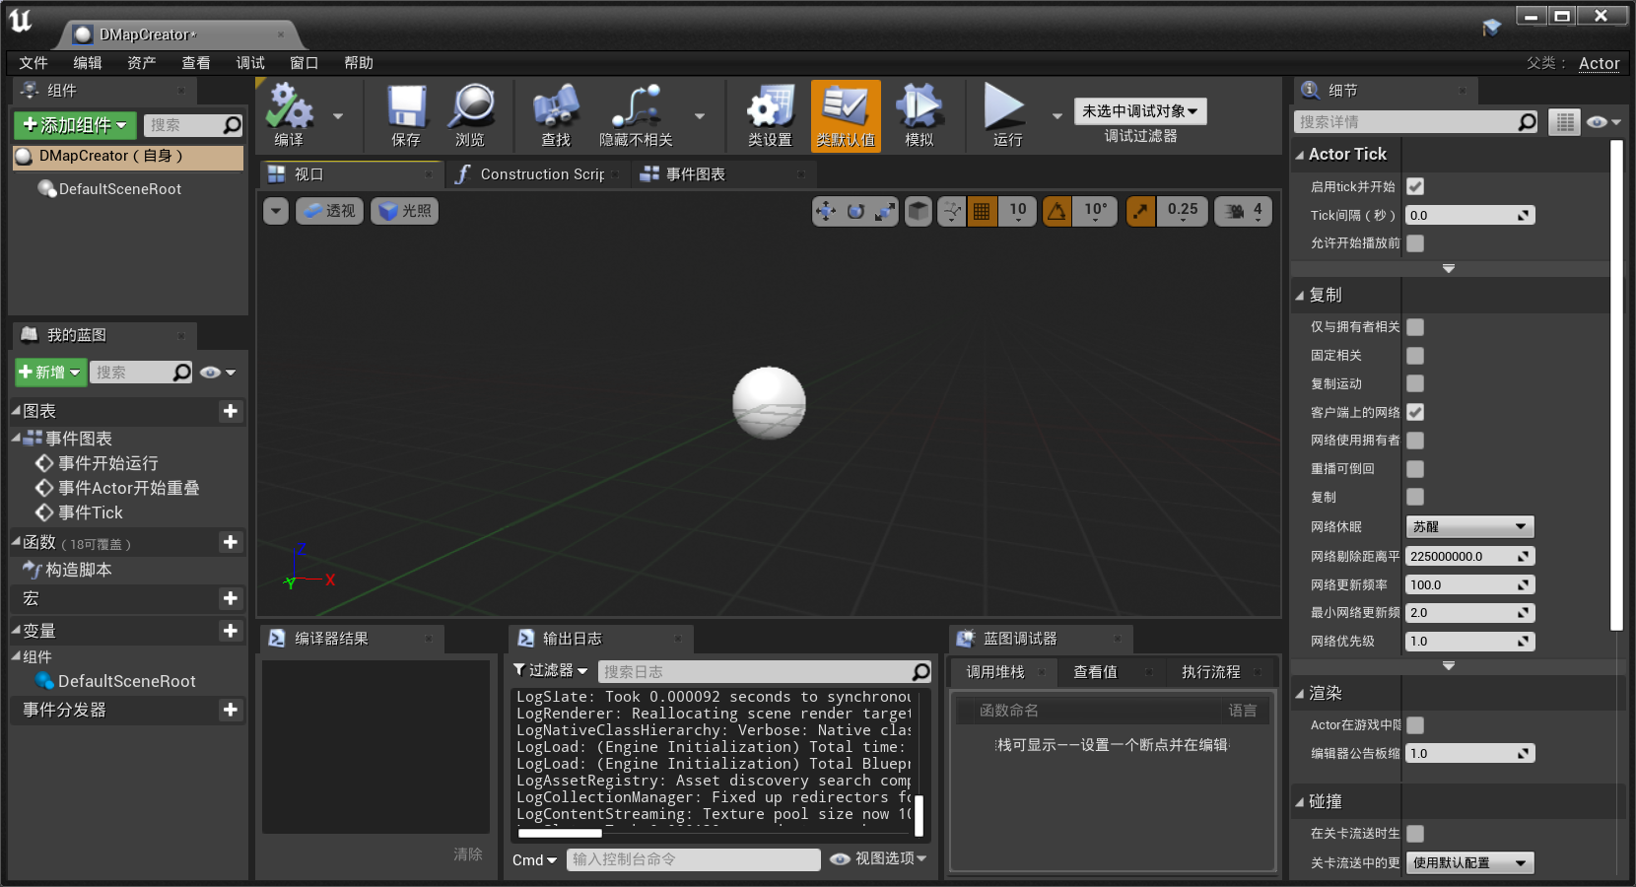Toggle the 启用tick并开始 checkbox
Viewport: 1636px width, 887px height.
(1415, 186)
